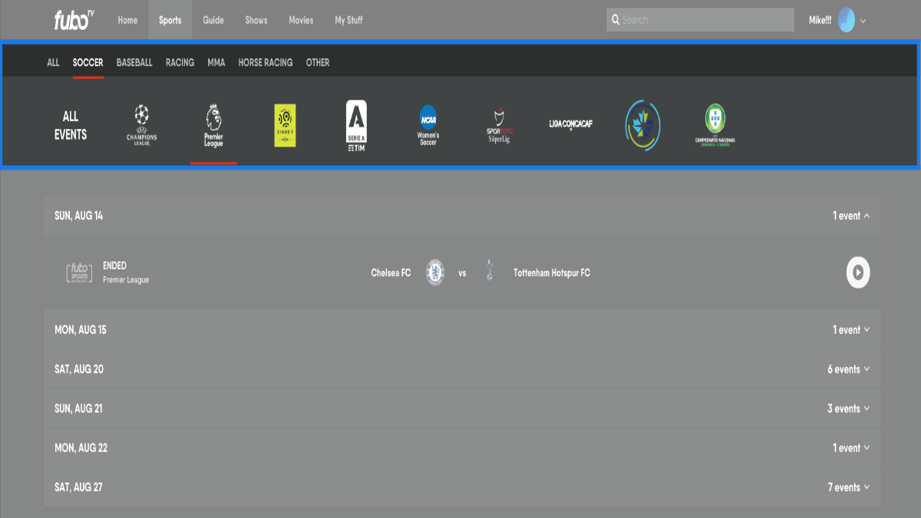The width and height of the screenshot is (921, 518).
Task: Go to the Movies tab
Action: pos(301,20)
